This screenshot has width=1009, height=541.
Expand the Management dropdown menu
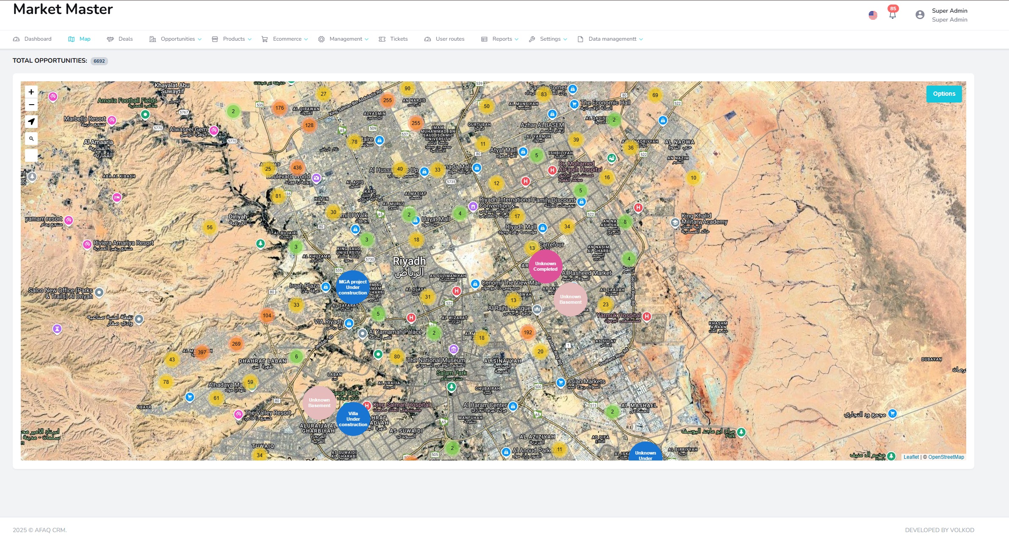(x=346, y=39)
